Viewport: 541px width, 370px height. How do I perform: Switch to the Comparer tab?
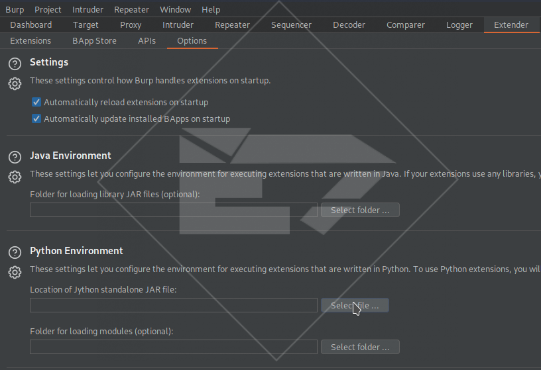coord(405,24)
